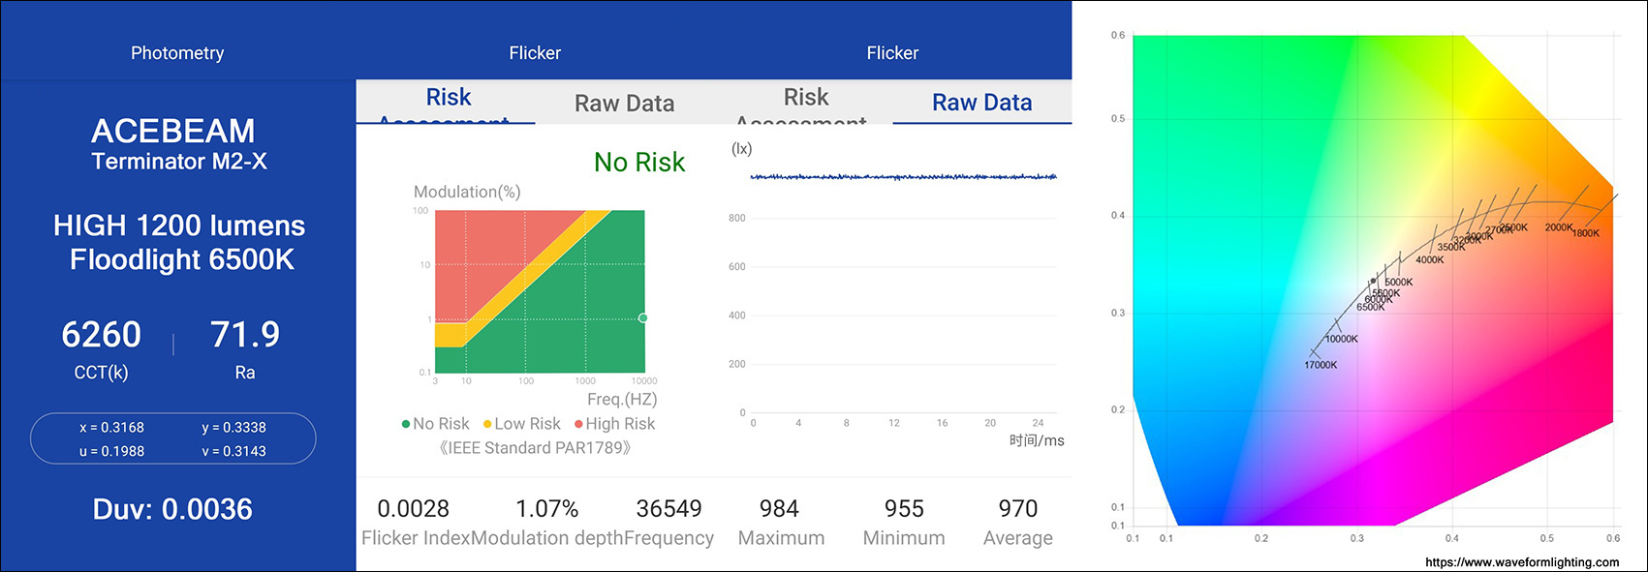The width and height of the screenshot is (1648, 572).
Task: Click the Freq.(HZ) axis label
Action: point(622,400)
